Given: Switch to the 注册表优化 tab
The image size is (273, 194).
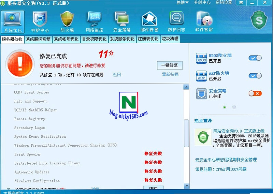Looking at the screenshot, I should [x=148, y=39].
